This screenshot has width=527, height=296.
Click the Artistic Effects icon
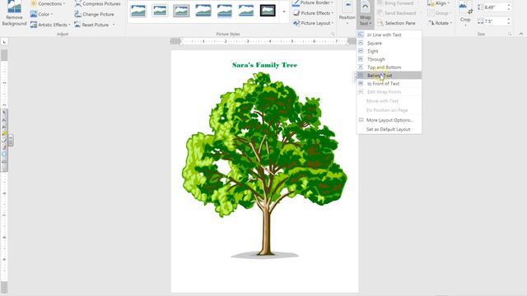(34, 25)
